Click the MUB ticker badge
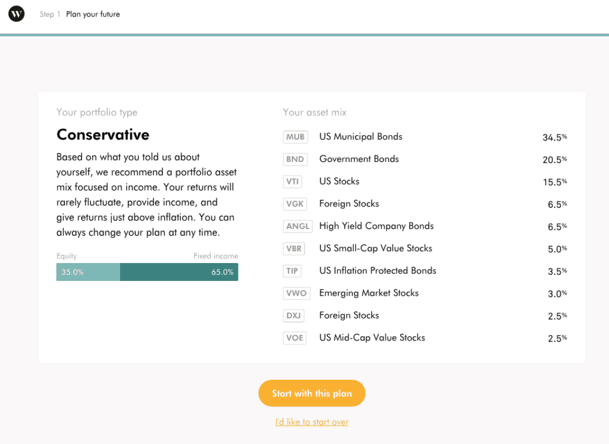609x444 pixels. (x=296, y=137)
